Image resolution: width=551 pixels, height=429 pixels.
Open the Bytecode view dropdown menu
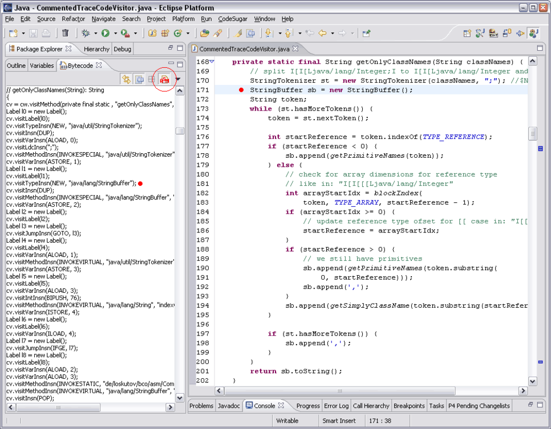pos(178,79)
